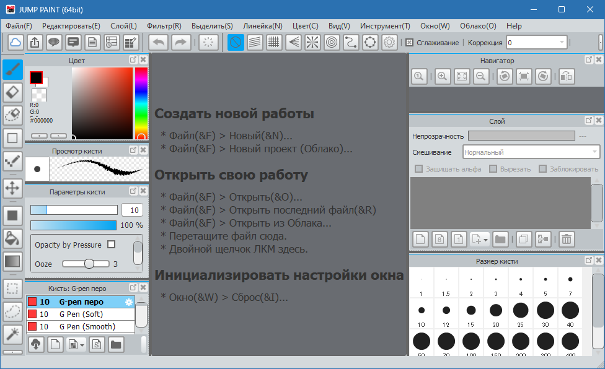605x369 pixels.
Task: Adjust the Ooze slider handle
Action: click(89, 264)
